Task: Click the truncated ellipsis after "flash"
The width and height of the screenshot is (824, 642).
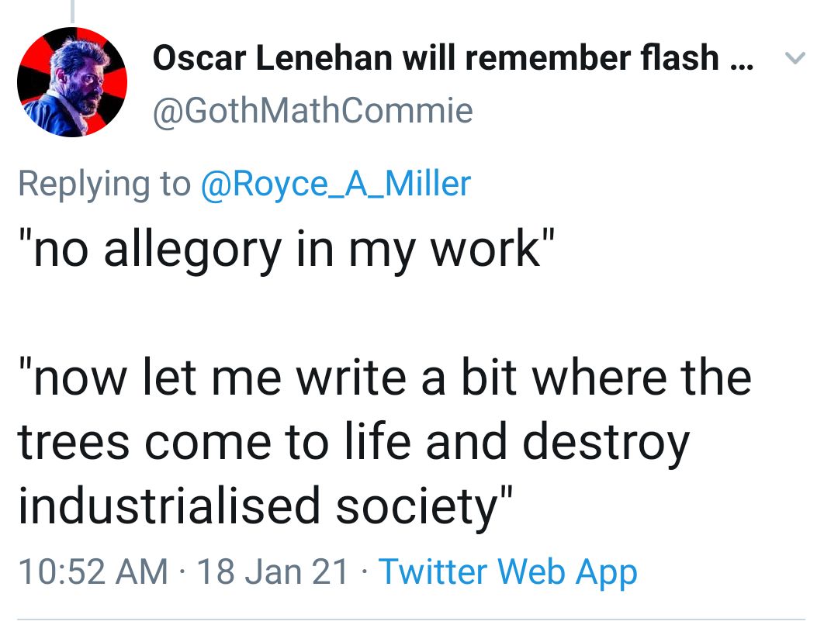Action: pyautogui.click(x=741, y=60)
